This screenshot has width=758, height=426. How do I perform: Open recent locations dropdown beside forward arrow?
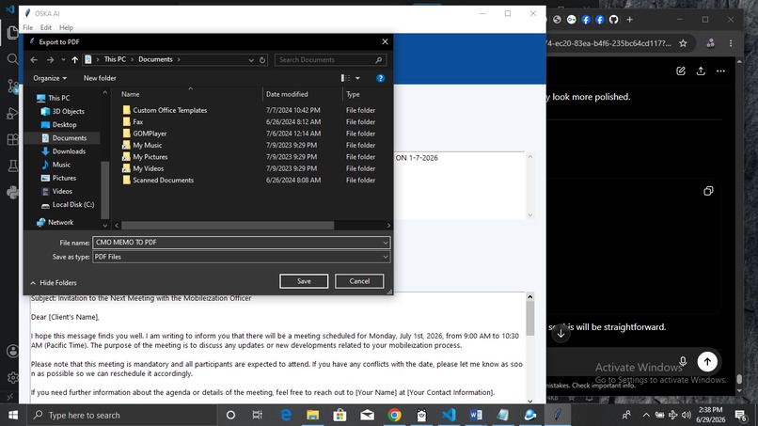tap(63, 60)
